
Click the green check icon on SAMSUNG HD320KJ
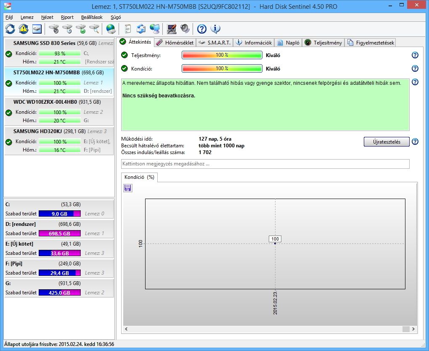coord(9,142)
